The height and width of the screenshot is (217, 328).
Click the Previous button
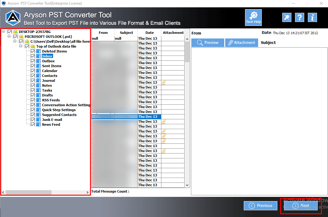point(261,206)
